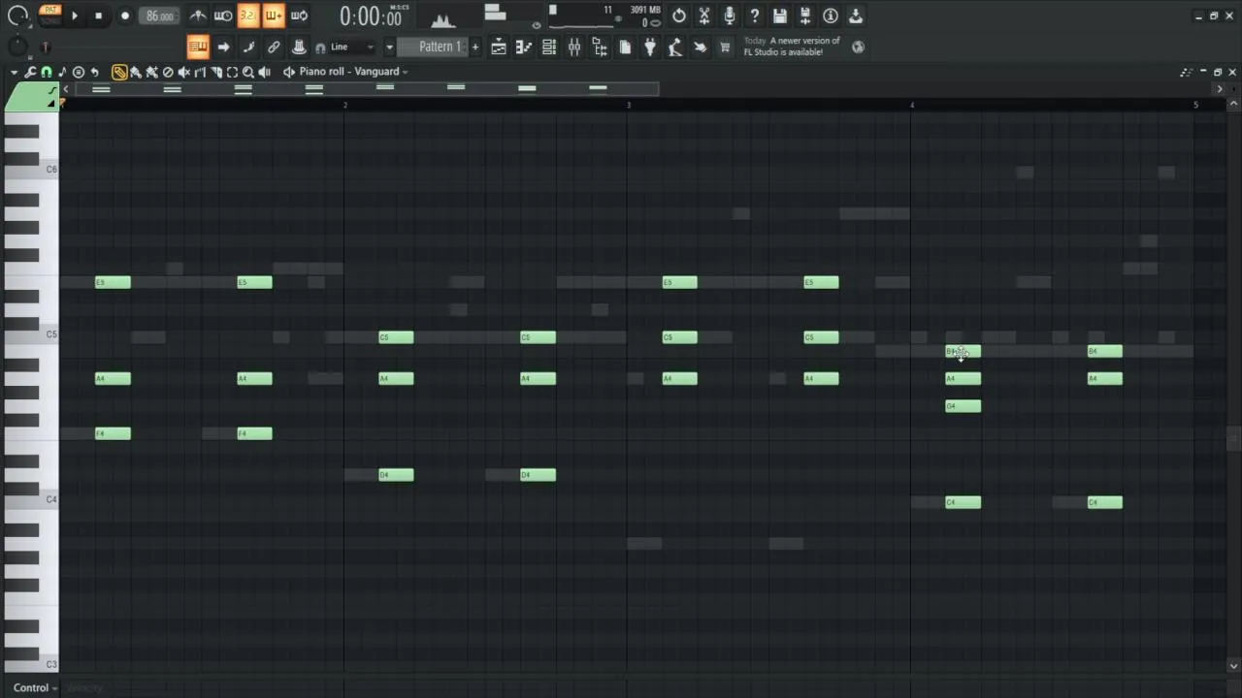
Task: Open the Playlist view icon
Action: (x=499, y=47)
